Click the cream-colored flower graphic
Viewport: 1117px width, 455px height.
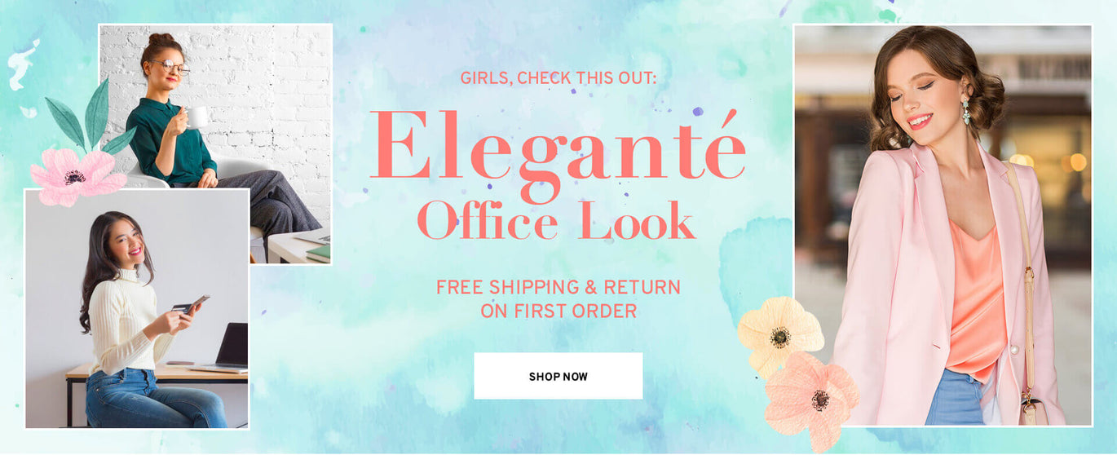(x=779, y=333)
